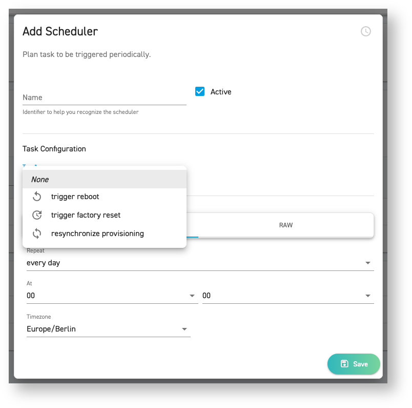The image size is (412, 408).
Task: Open the hour selector dropdown arrow
Action: (x=192, y=296)
